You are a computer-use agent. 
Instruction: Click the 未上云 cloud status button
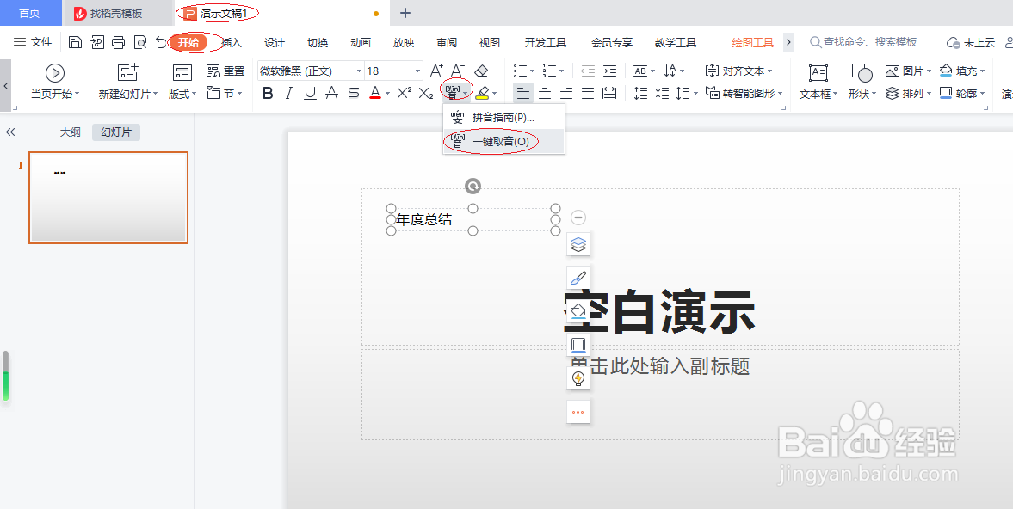coord(971,43)
